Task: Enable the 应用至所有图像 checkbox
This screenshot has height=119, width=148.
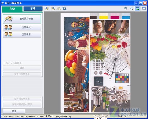Action: 4,63
